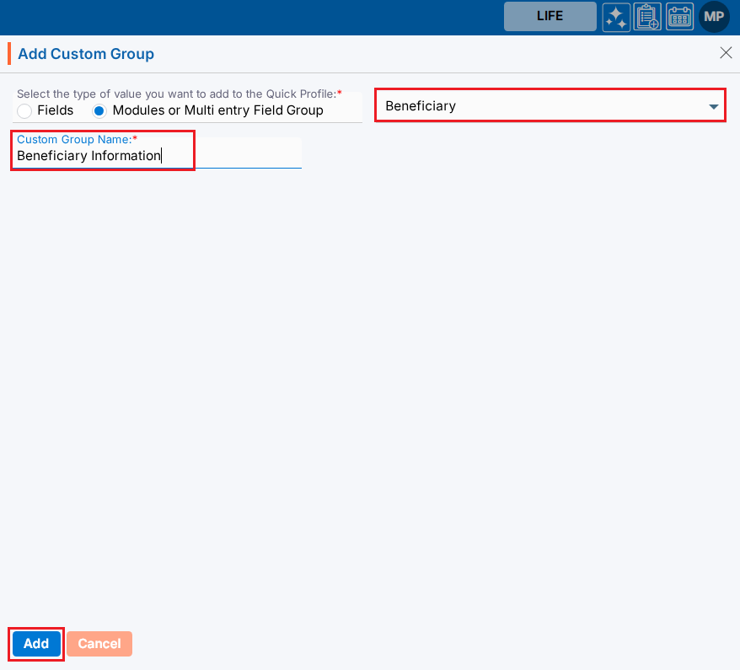Click the 'Beneficiary Information' text in name field
This screenshot has height=670, width=740.
88,156
